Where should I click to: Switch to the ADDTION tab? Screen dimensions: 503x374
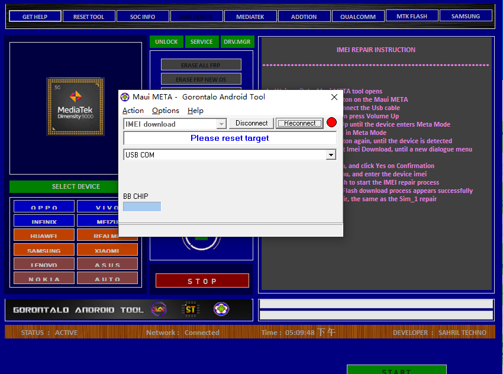tap(304, 17)
